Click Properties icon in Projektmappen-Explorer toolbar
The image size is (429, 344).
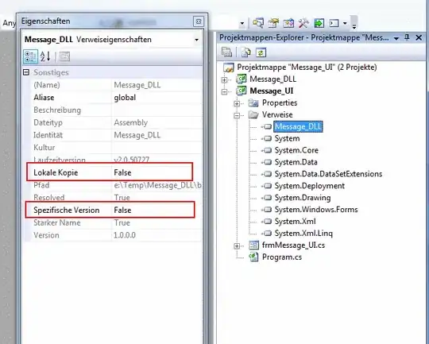point(226,52)
